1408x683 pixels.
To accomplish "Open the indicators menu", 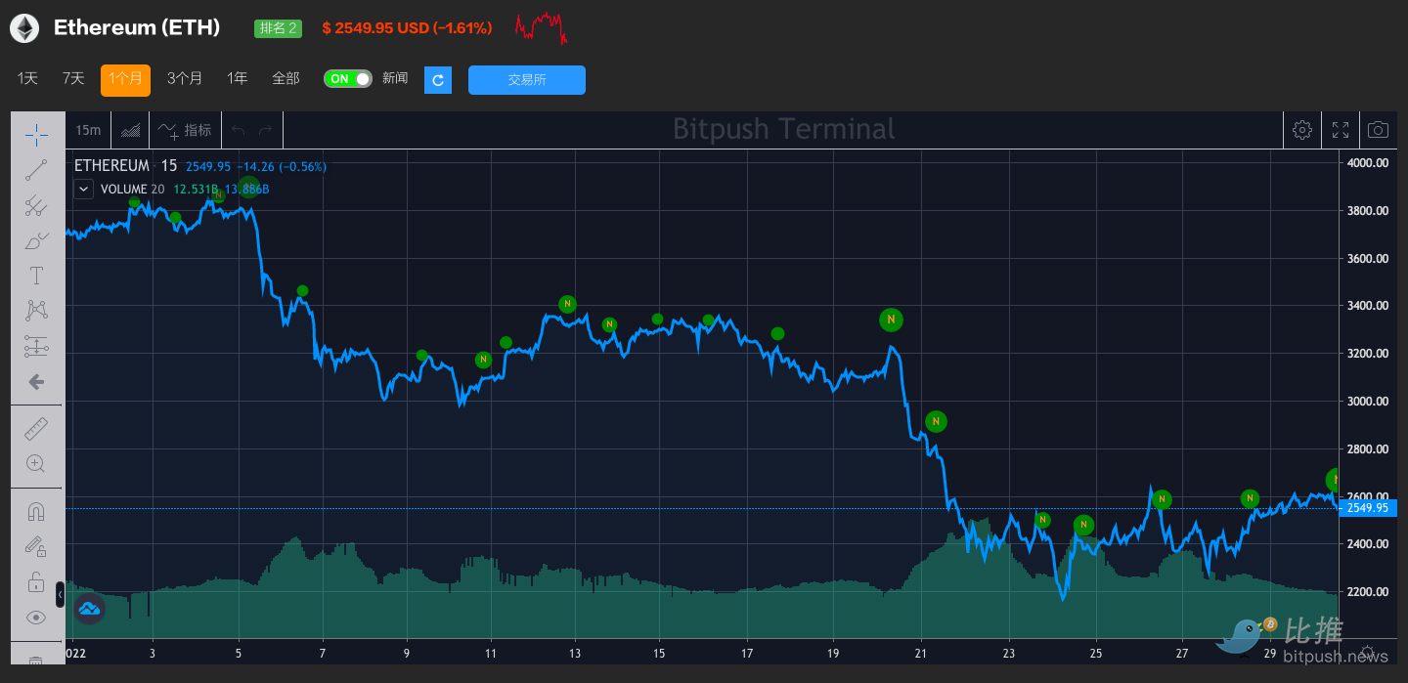I will coord(185,130).
